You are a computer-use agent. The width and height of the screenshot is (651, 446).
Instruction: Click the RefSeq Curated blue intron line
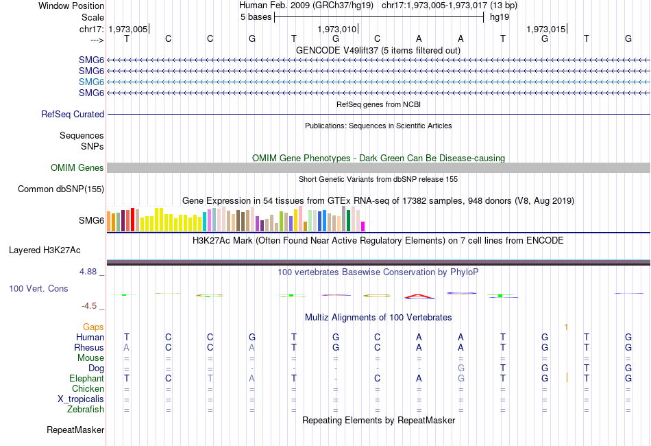pos(378,115)
